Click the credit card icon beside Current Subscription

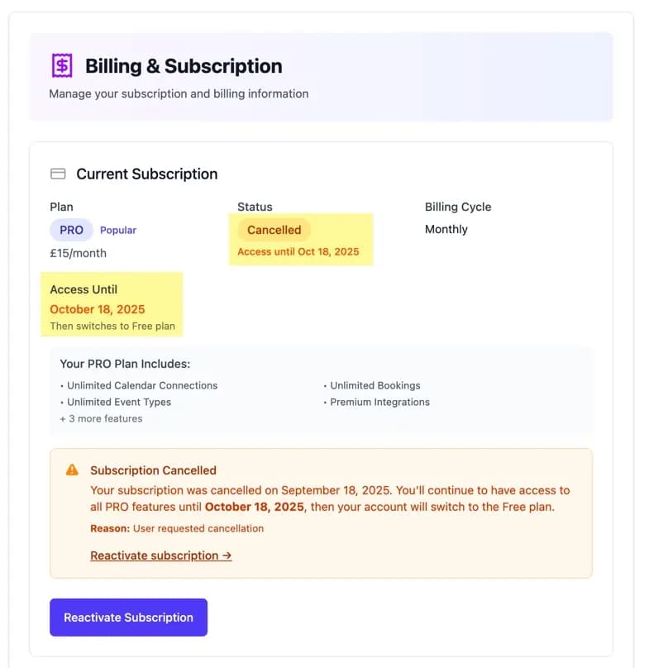point(58,174)
